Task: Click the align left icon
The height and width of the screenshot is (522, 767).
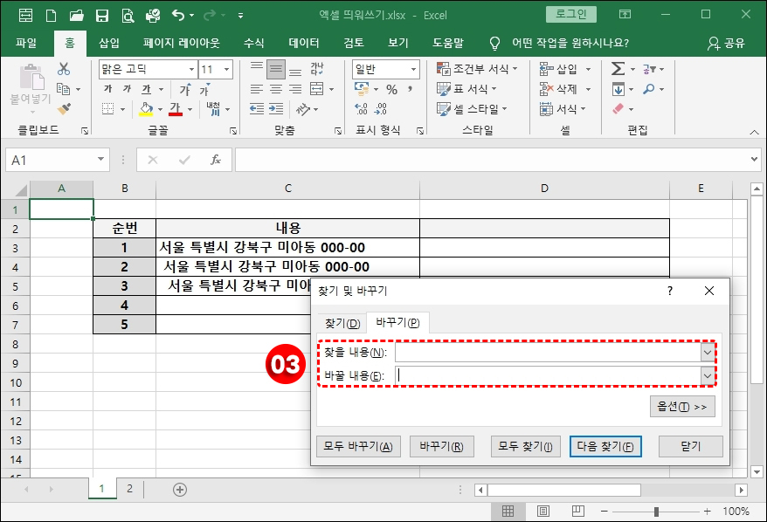Action: pos(257,89)
